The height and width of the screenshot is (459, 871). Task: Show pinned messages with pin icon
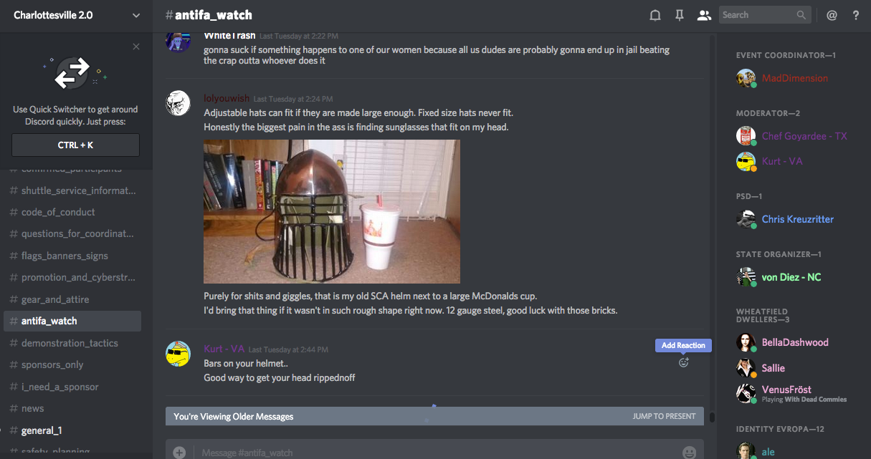tap(680, 15)
